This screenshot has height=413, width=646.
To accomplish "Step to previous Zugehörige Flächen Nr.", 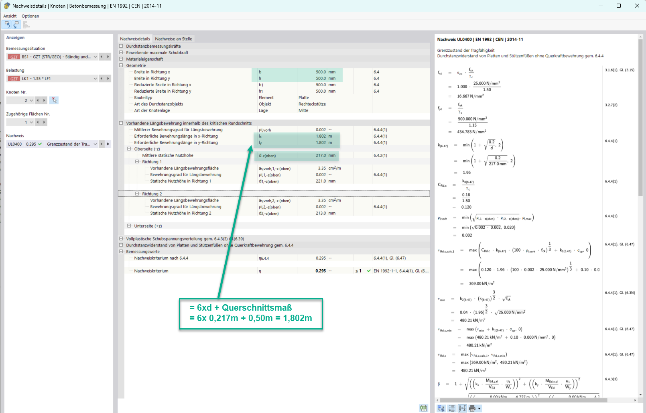I will 38,122.
